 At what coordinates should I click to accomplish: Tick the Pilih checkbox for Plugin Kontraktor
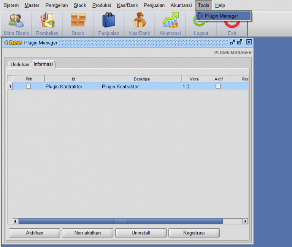point(29,87)
